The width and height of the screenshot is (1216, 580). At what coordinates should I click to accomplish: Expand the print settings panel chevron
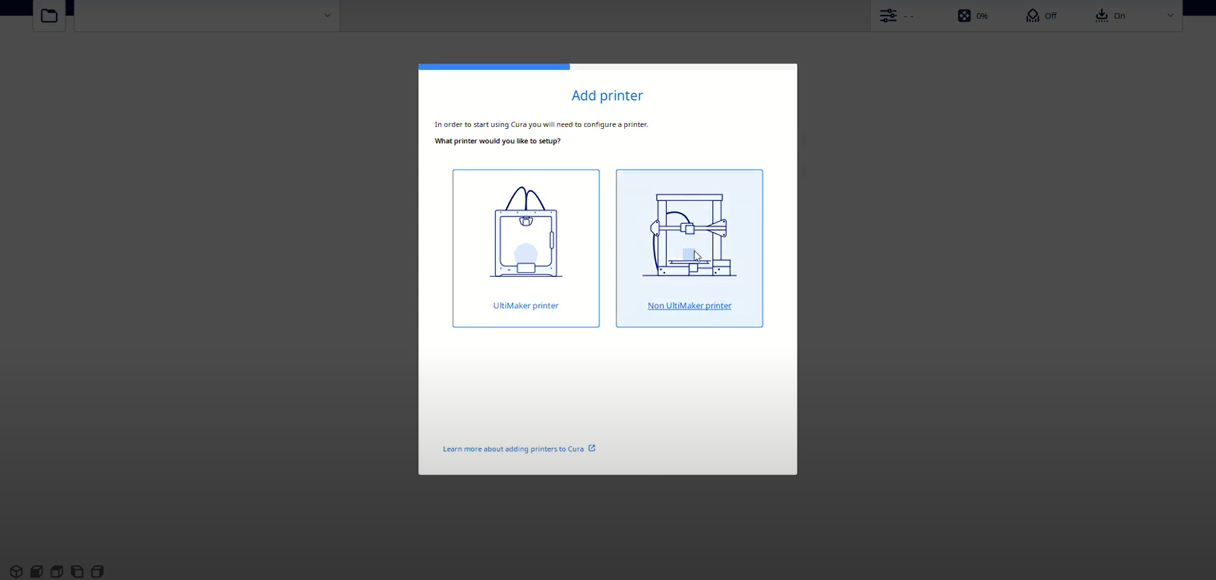(1170, 15)
